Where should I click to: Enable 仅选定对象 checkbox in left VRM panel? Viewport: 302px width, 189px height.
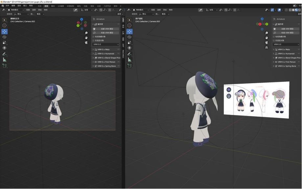coord(94,40)
